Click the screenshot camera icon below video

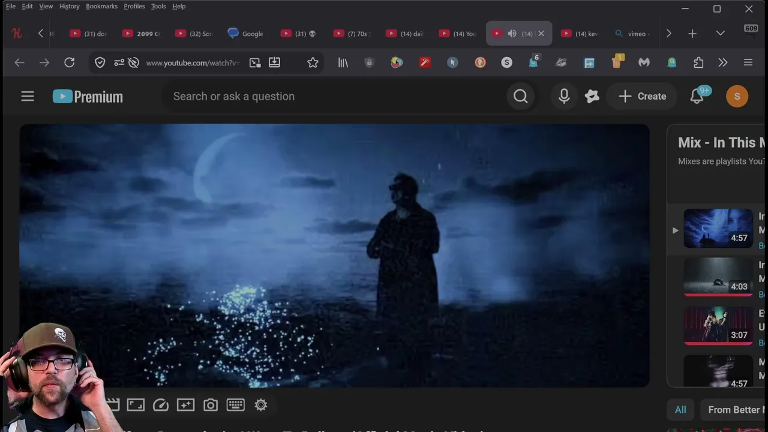[x=211, y=405]
